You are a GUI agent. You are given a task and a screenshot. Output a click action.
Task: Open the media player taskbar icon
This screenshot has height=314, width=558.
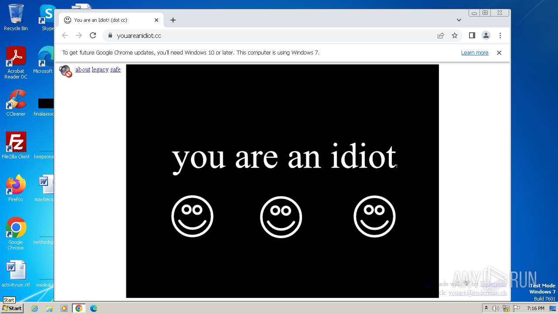(x=64, y=308)
